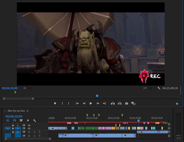Click the blue playhead on the monitor ruler

(x=97, y=96)
